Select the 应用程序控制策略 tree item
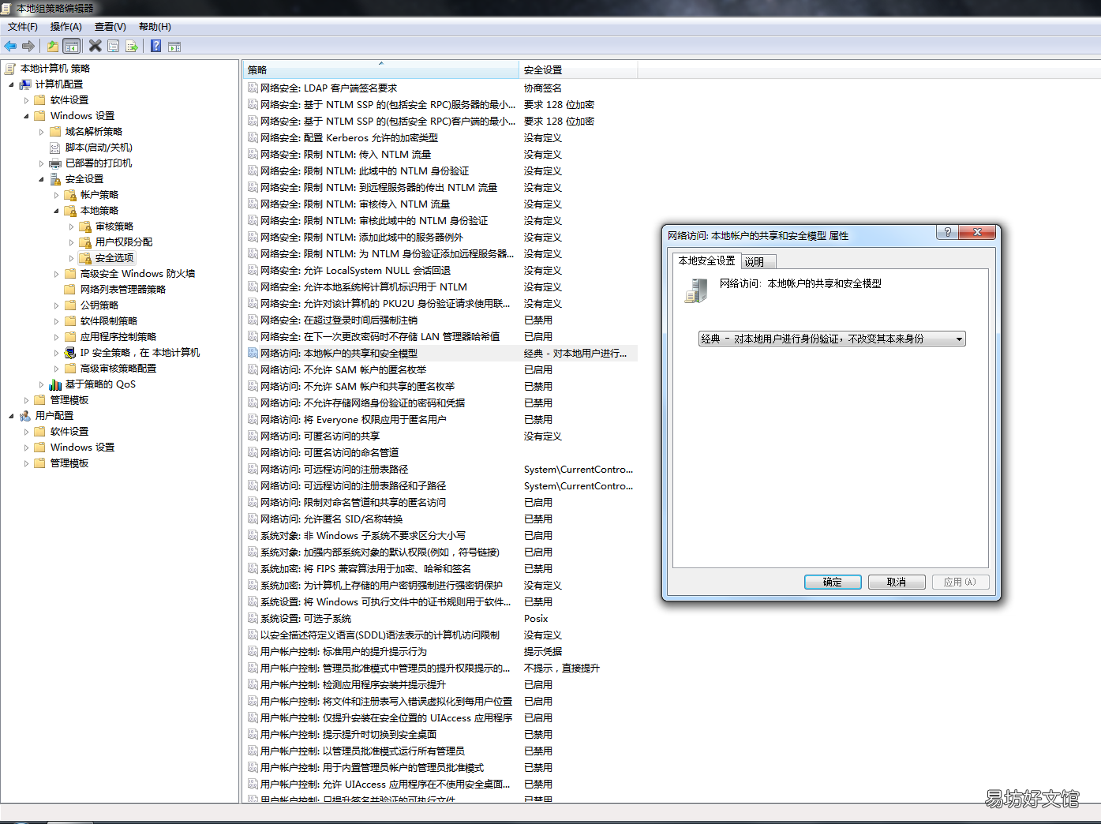This screenshot has height=824, width=1101. tap(118, 337)
